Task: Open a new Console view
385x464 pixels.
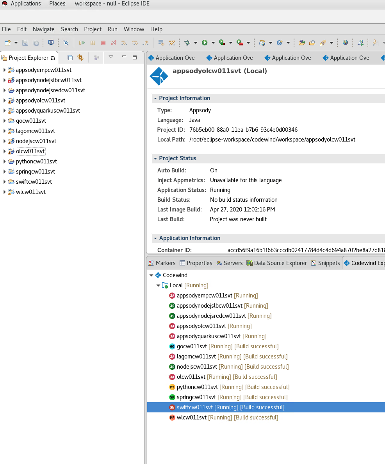Action: coord(50,43)
